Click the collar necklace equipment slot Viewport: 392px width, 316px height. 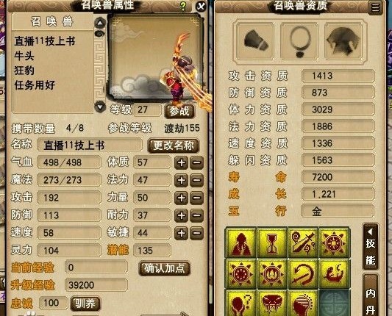coord(299,41)
